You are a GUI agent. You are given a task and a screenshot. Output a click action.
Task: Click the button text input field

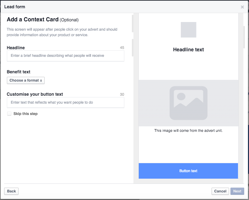(65, 103)
